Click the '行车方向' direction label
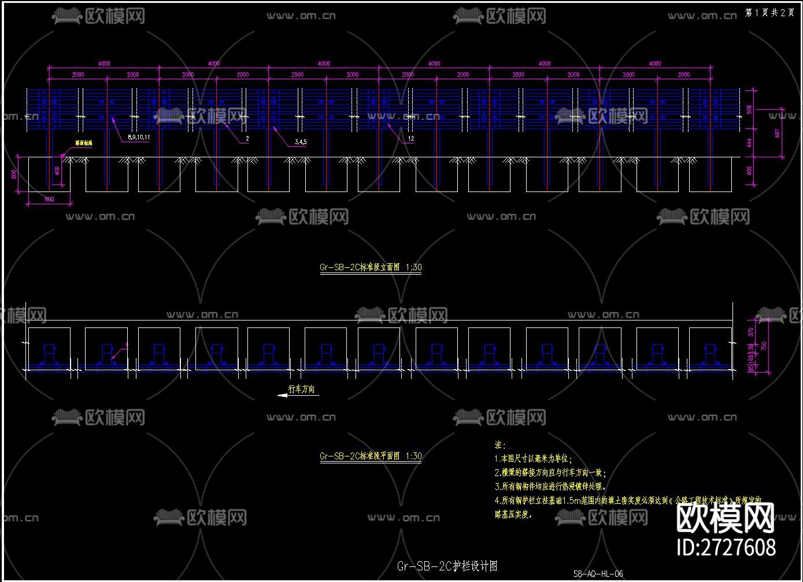 301,389
